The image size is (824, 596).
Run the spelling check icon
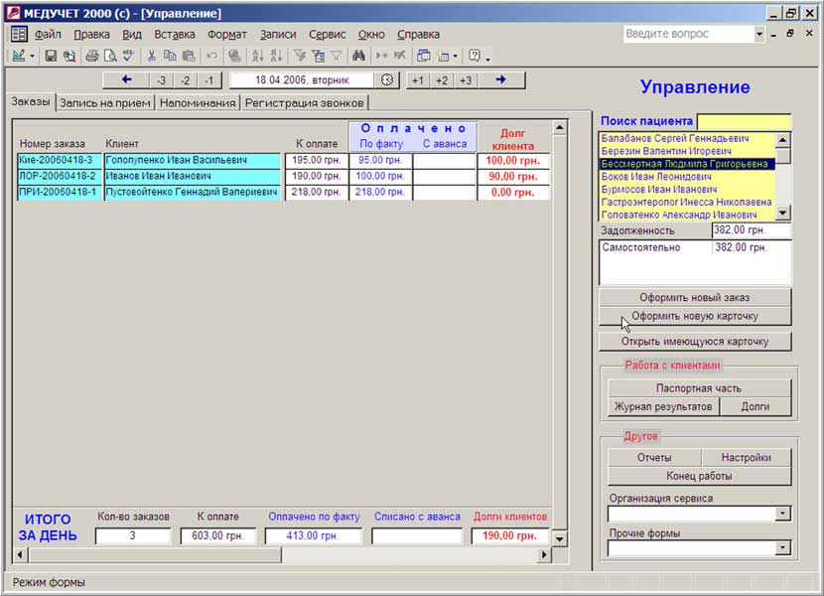(128, 56)
